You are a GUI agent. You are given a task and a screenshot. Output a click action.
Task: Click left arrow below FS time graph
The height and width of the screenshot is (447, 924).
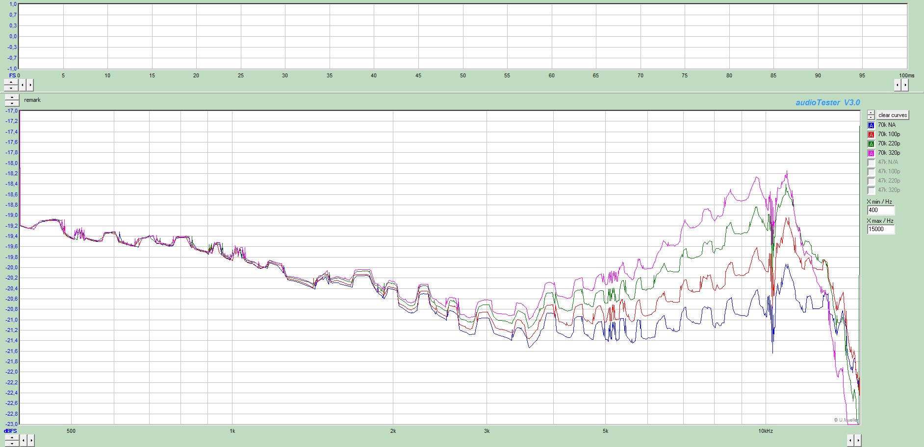23,85
